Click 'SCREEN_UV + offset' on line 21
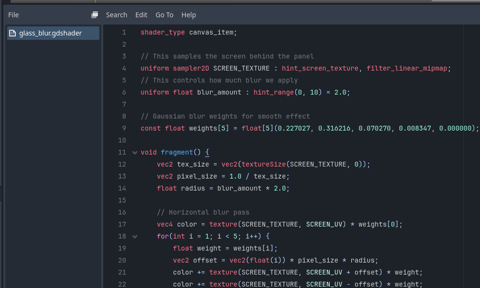Image resolution: width=480 pixels, height=288 pixels. (343, 272)
